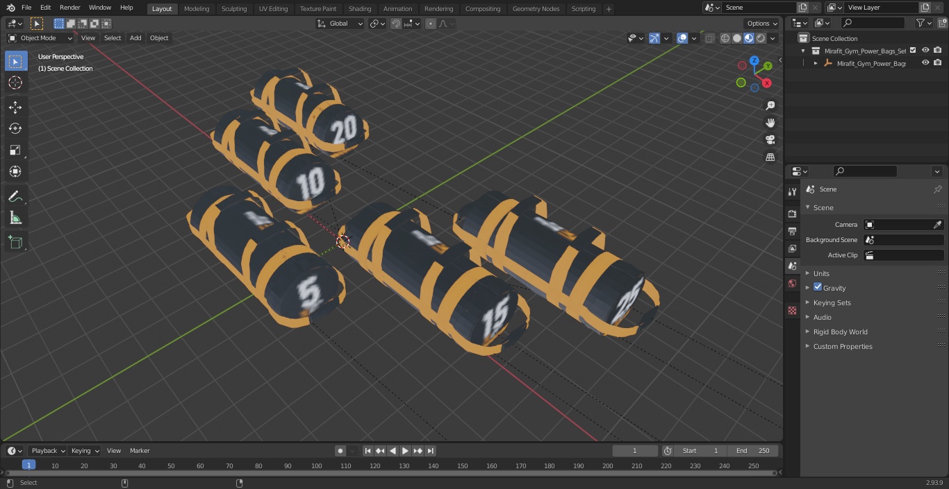The image size is (949, 489).
Task: Jump to the end frame
Action: tap(430, 451)
